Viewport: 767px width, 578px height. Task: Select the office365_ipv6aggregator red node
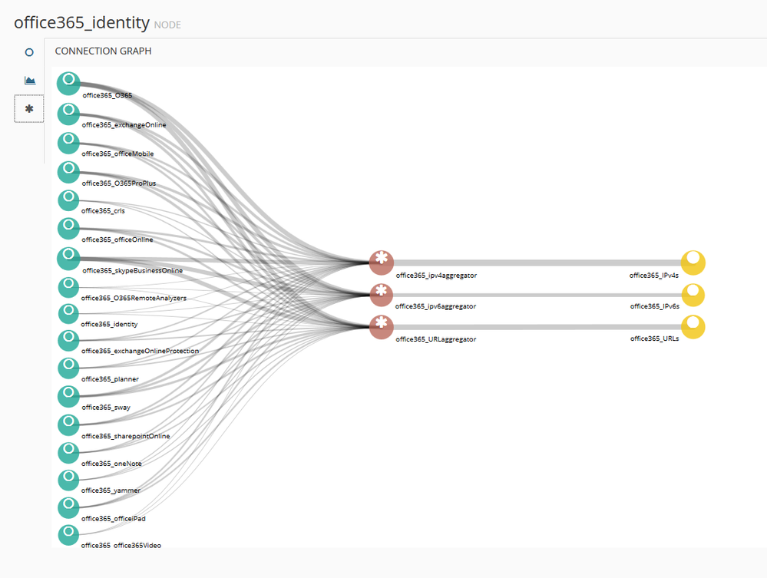click(x=382, y=294)
